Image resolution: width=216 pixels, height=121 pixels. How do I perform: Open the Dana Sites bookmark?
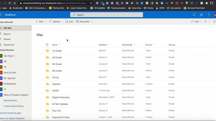pyautogui.click(x=135, y=8)
